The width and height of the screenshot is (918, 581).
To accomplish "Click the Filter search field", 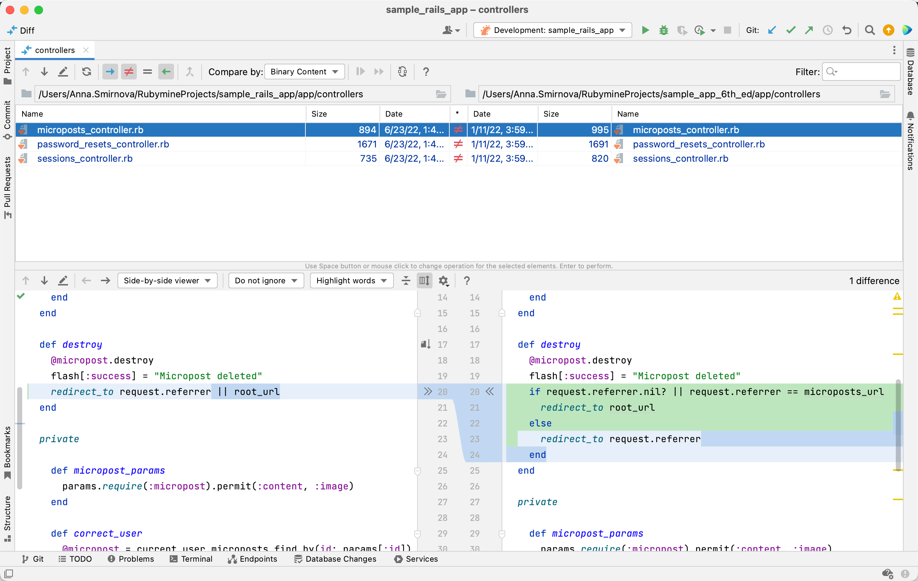I will click(865, 72).
